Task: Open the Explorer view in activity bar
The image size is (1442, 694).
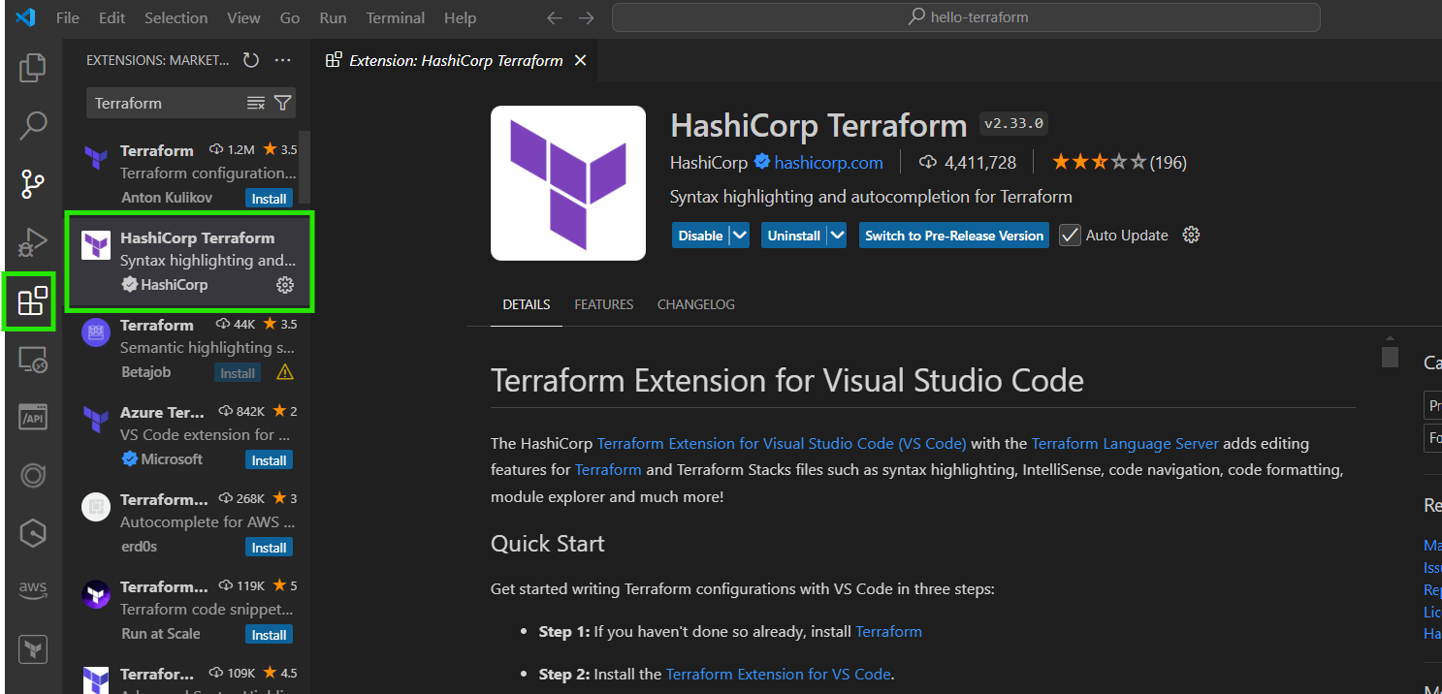Action: pos(32,67)
